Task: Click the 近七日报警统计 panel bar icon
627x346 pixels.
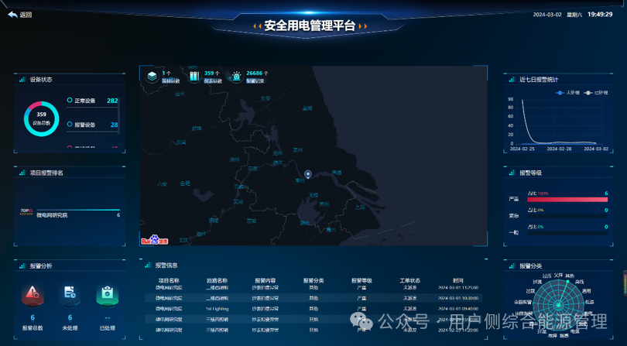Action: coord(512,80)
